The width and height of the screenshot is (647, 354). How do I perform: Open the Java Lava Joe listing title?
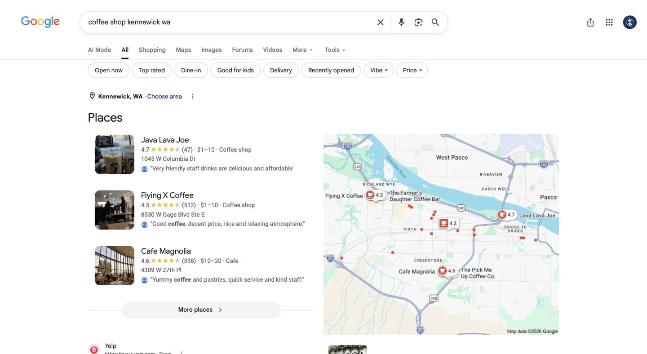point(165,140)
